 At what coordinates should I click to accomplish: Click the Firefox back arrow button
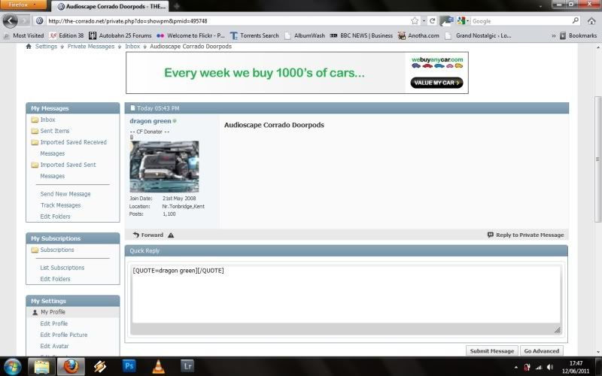point(11,21)
